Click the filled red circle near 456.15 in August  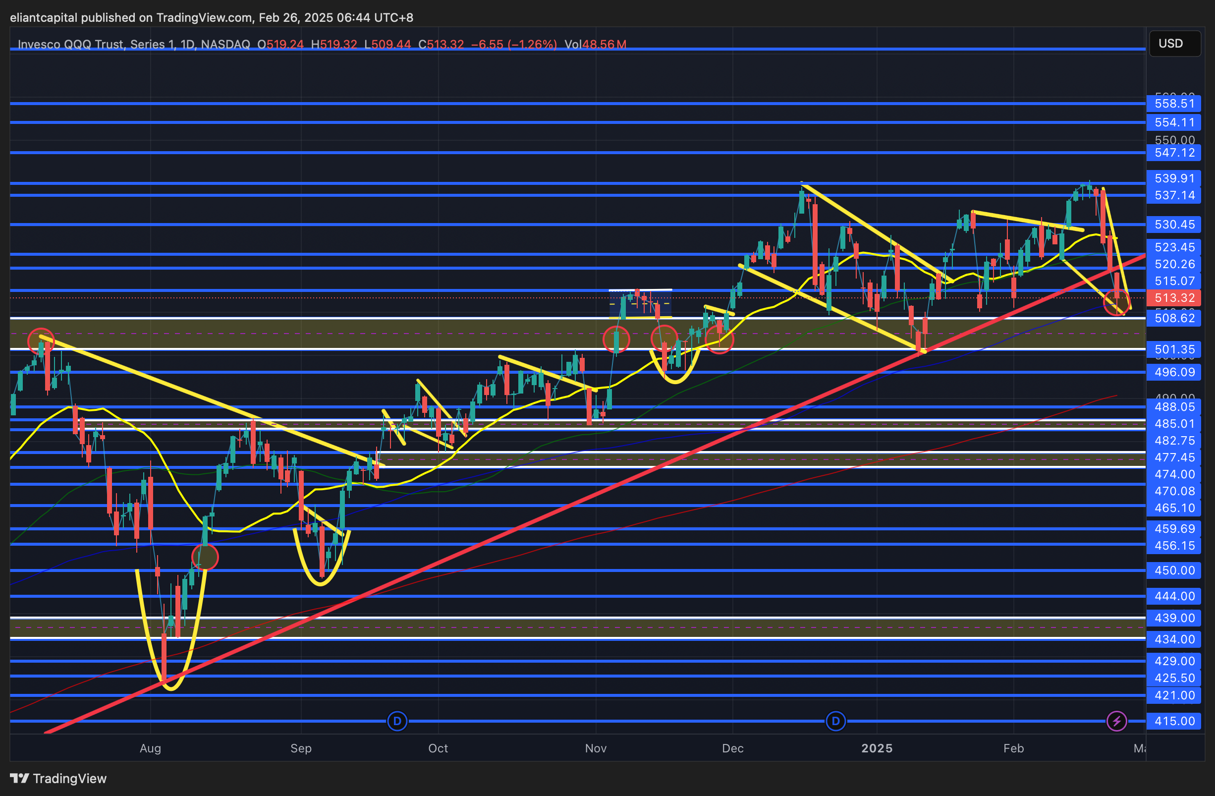pos(205,557)
